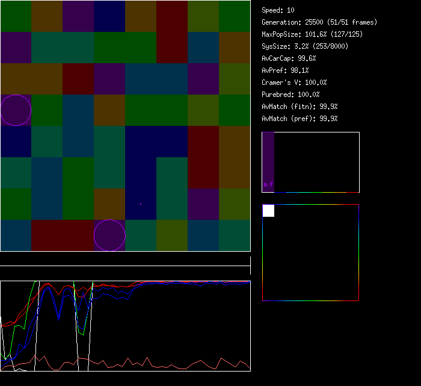Screen dimensions: 421x386
Task: Click the AvPref percentage label
Action: click(285, 70)
